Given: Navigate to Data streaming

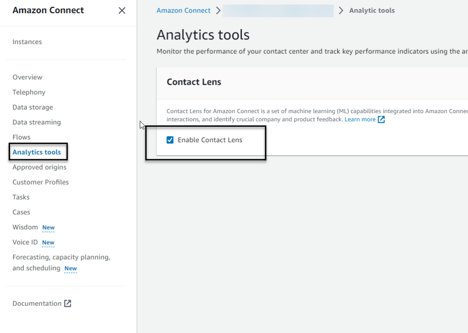Looking at the screenshot, I should 37,122.
